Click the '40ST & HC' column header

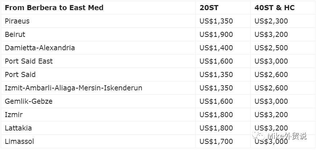pyautogui.click(x=275, y=8)
